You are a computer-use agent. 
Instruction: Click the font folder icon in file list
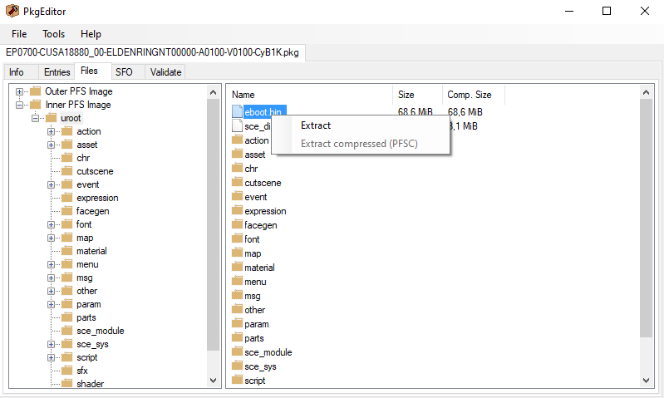coord(237,238)
